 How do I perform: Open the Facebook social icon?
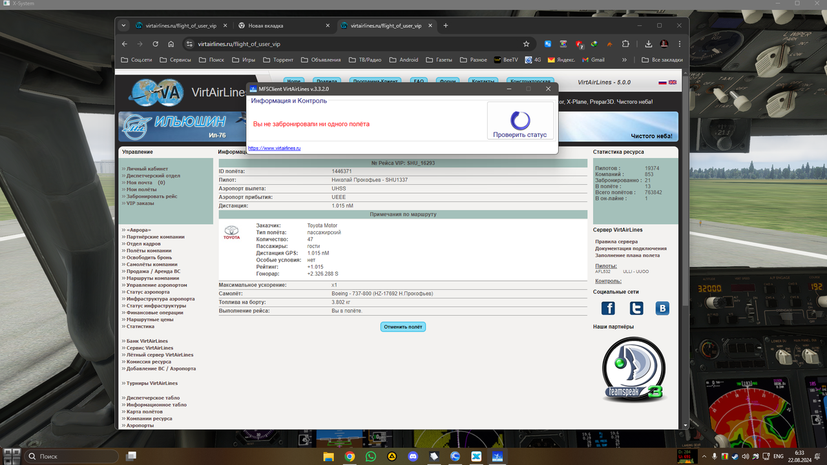click(608, 308)
